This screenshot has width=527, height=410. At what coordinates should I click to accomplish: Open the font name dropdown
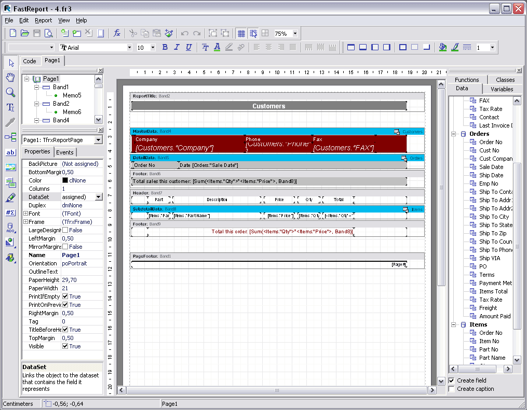(130, 48)
